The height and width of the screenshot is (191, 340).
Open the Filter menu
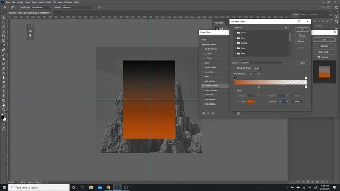tap(48, 2)
